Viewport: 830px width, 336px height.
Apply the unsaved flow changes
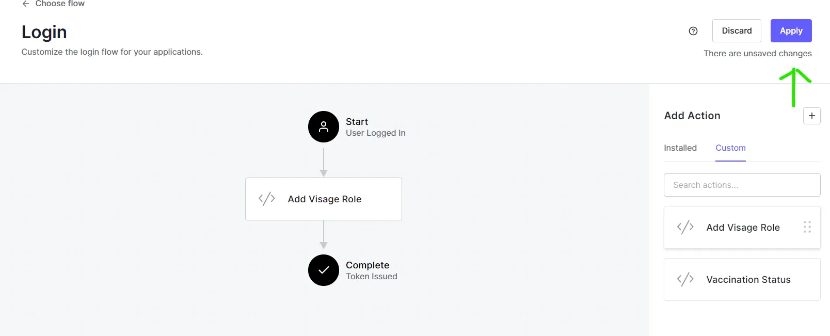pyautogui.click(x=791, y=31)
